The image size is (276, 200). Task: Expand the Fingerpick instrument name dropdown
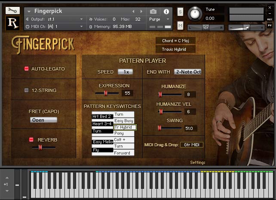(29, 12)
